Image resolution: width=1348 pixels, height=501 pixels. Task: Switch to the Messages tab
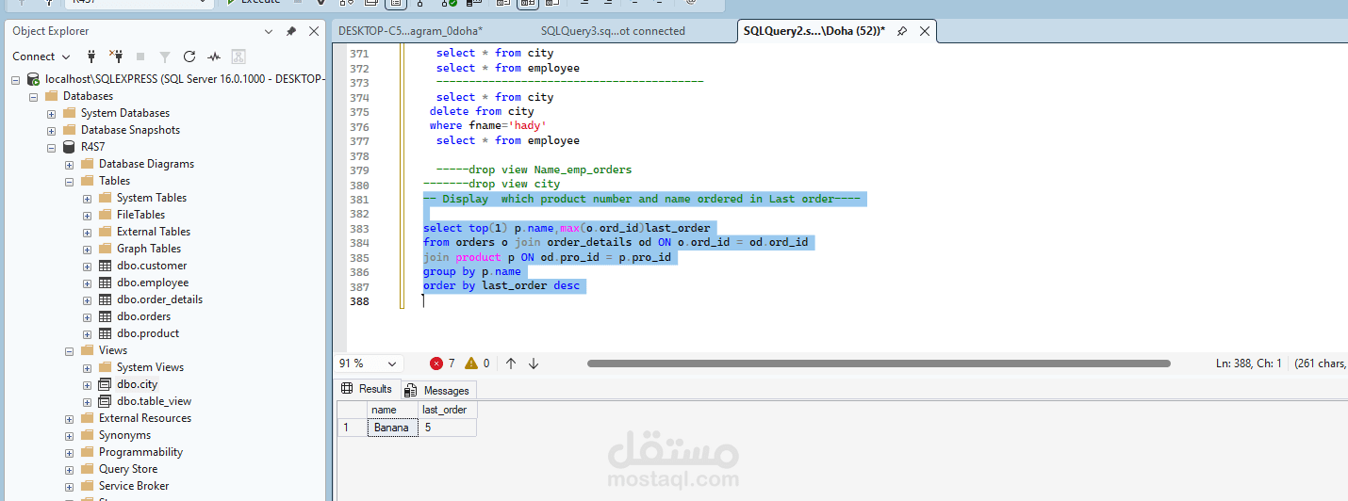coord(436,390)
